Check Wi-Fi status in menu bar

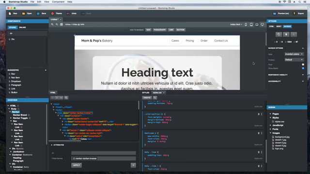(x=284, y=2)
